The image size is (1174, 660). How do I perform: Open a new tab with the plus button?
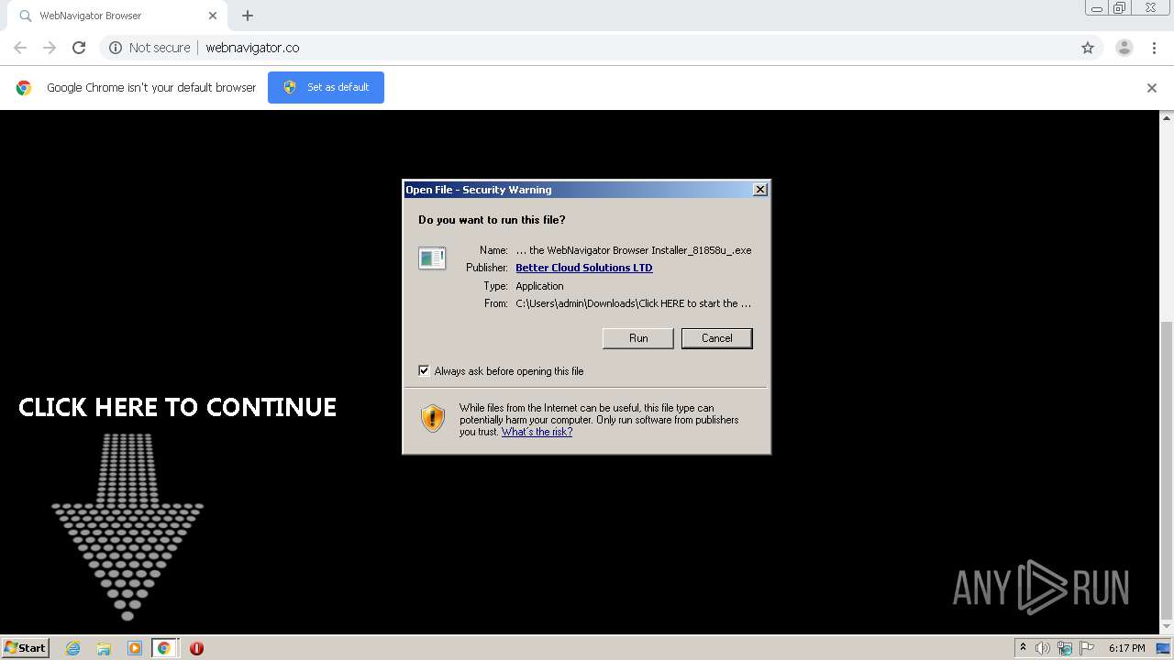click(x=248, y=16)
